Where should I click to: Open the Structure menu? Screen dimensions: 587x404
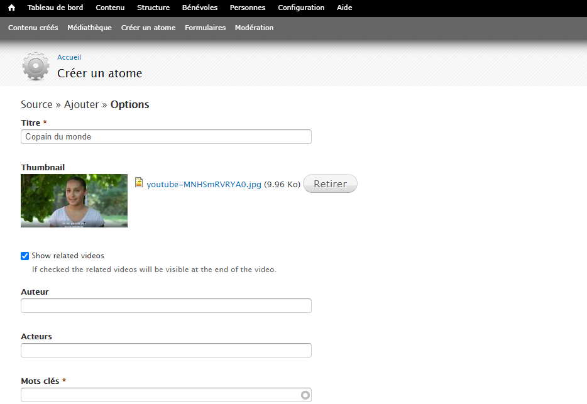click(153, 8)
